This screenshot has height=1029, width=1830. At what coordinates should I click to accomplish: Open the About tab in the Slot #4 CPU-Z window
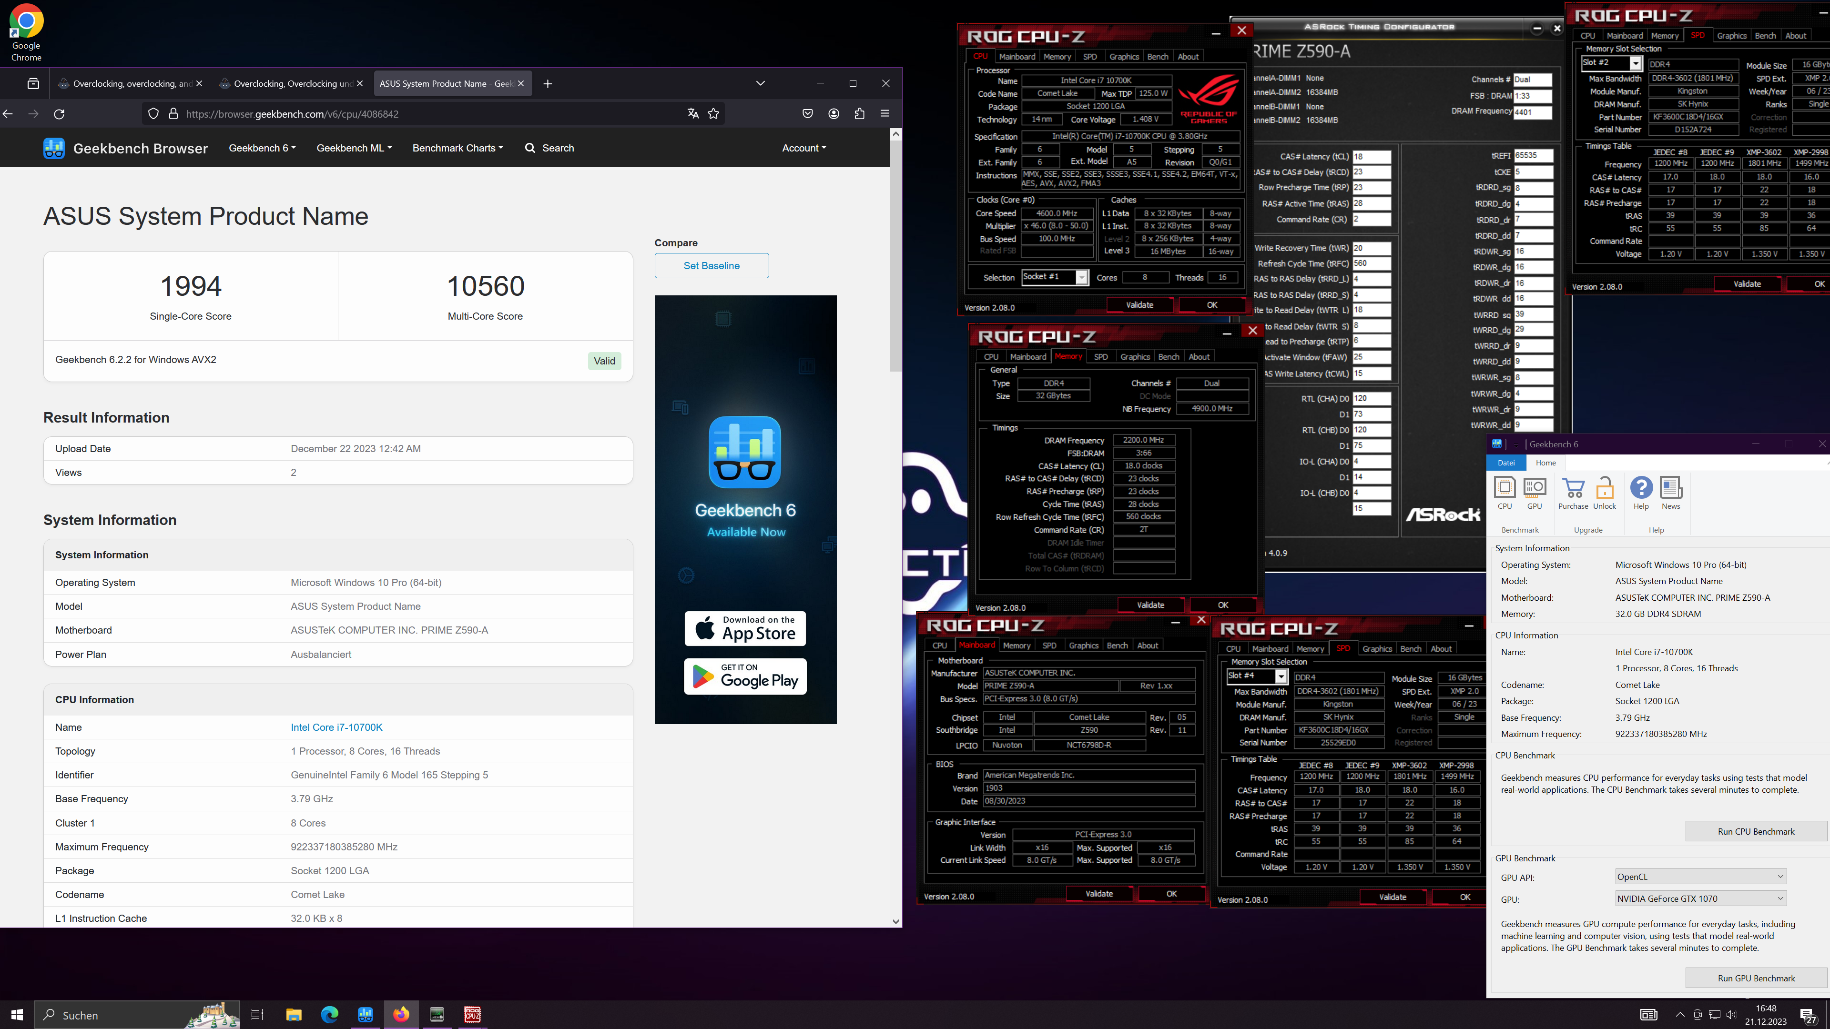tap(1441, 649)
